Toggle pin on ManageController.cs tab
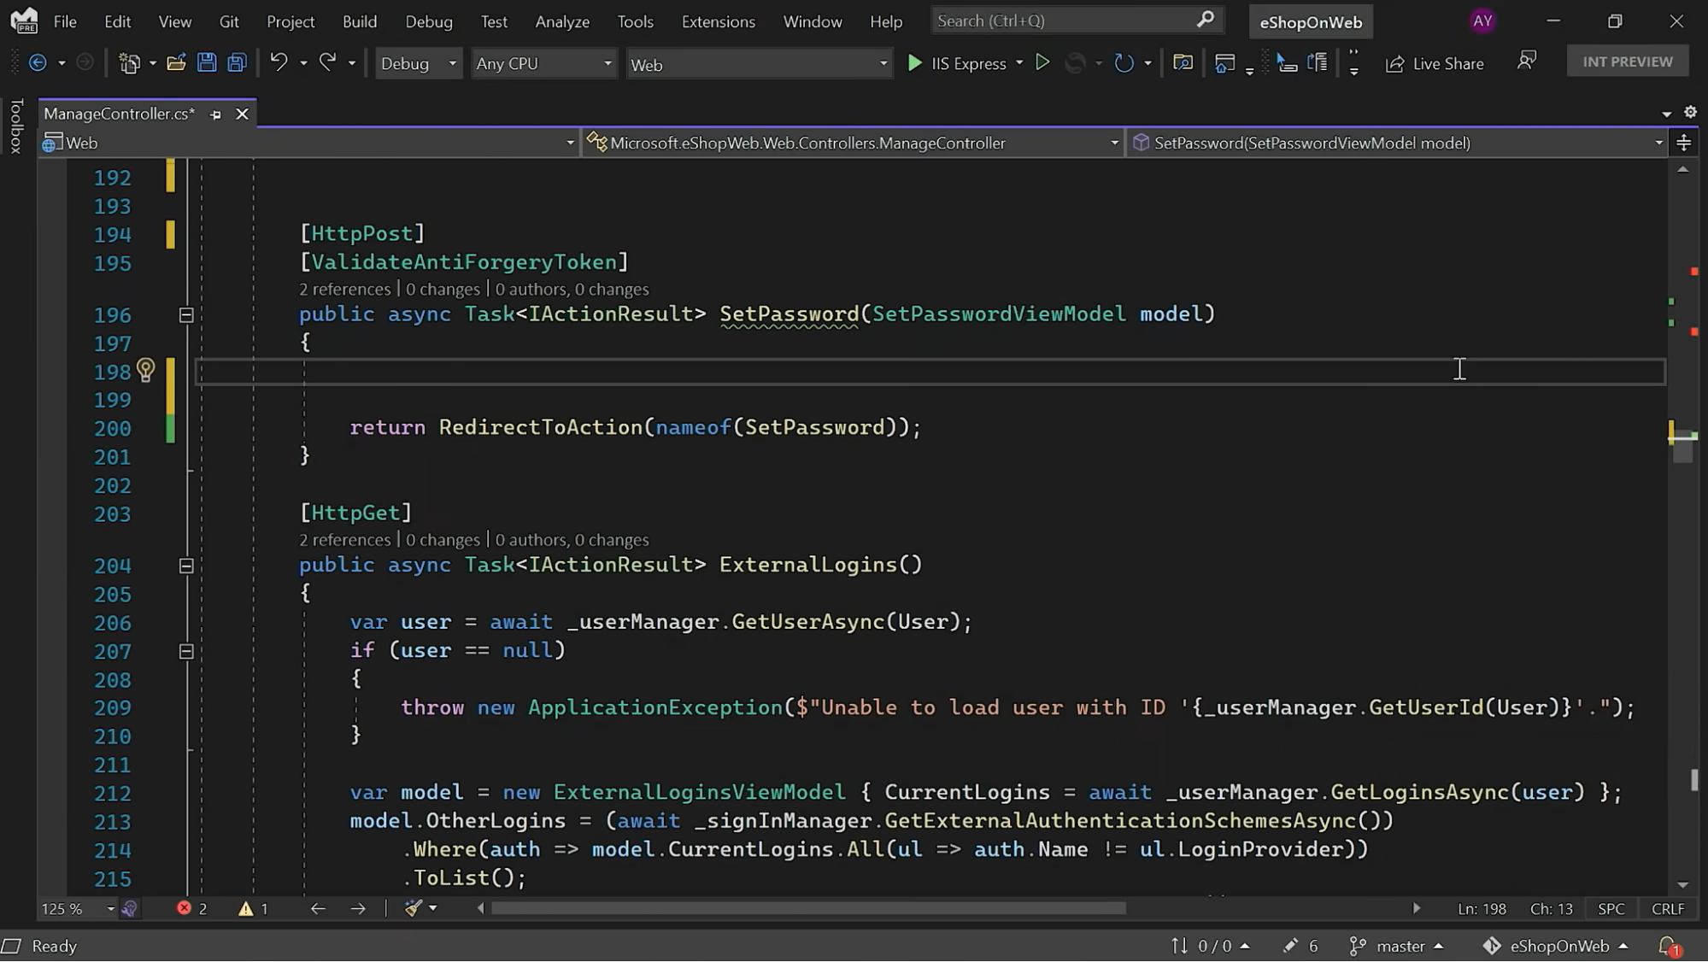The height and width of the screenshot is (962, 1708). (215, 114)
